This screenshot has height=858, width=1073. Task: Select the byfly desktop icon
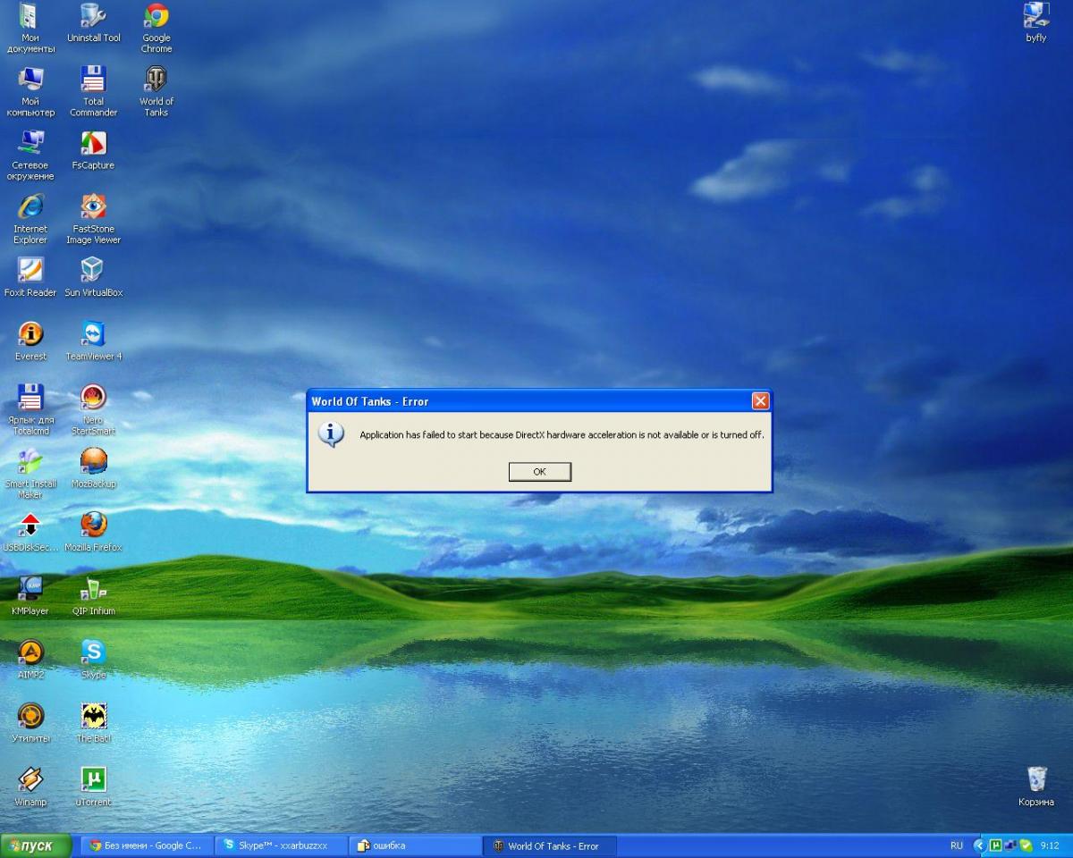[1036, 23]
